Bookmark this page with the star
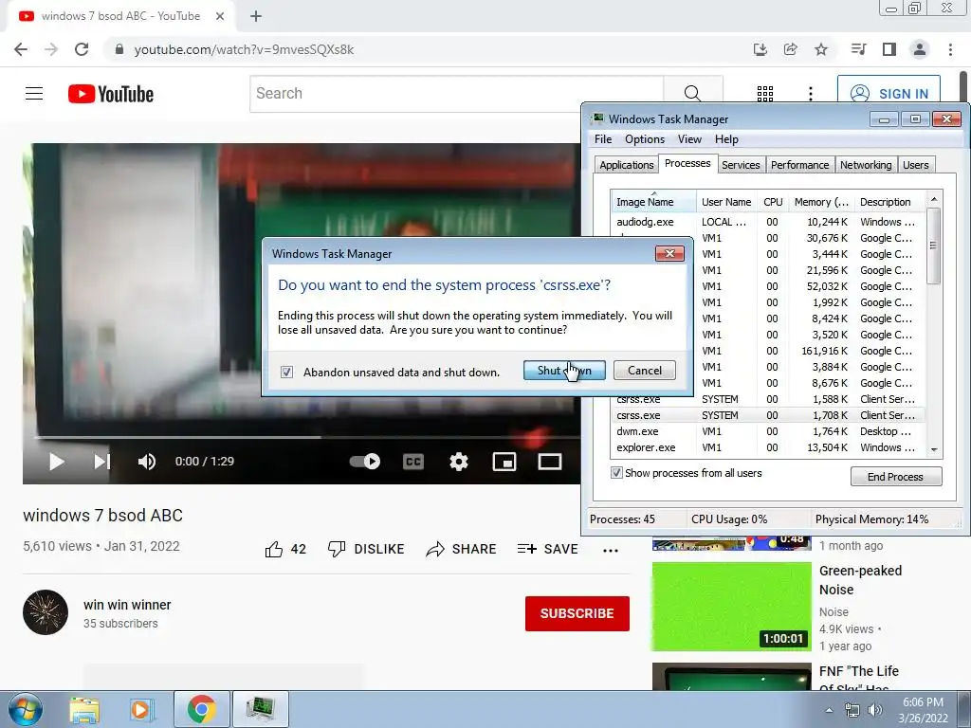971x728 pixels. coord(821,49)
